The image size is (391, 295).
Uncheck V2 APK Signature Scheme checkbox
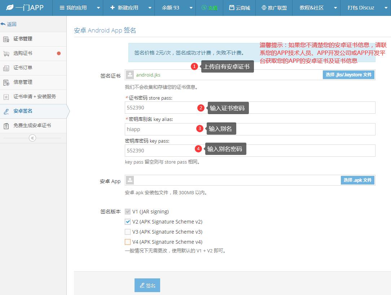(x=128, y=222)
